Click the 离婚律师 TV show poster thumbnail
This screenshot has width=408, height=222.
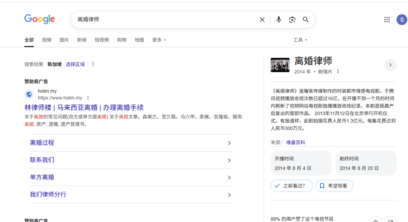click(x=280, y=65)
